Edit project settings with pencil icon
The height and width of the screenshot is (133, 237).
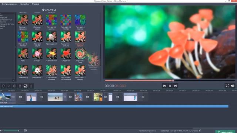(x=200, y=130)
